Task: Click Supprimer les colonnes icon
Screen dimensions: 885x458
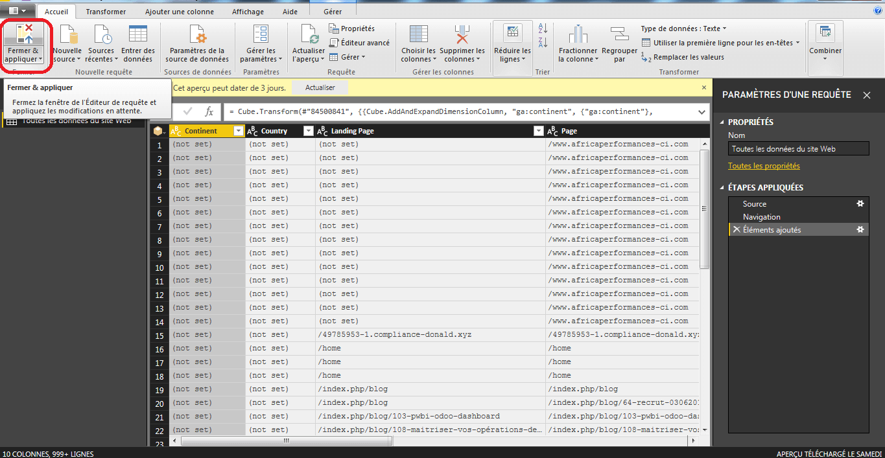Action: pyautogui.click(x=462, y=34)
